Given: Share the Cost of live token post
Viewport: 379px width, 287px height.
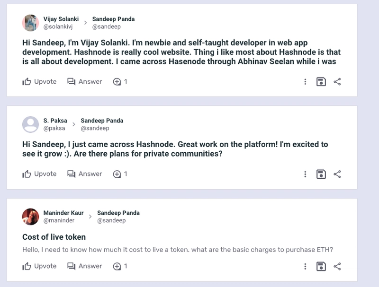Looking at the screenshot, I should (x=337, y=267).
